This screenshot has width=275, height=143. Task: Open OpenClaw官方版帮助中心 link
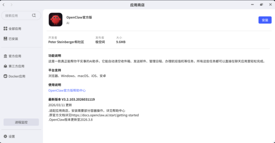[67, 90]
